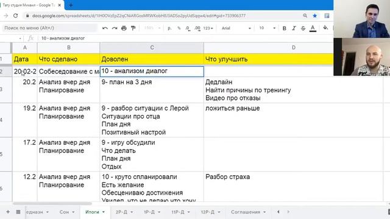
Task: Switch to '12Р-Д' sheet tab
Action: tap(208, 212)
